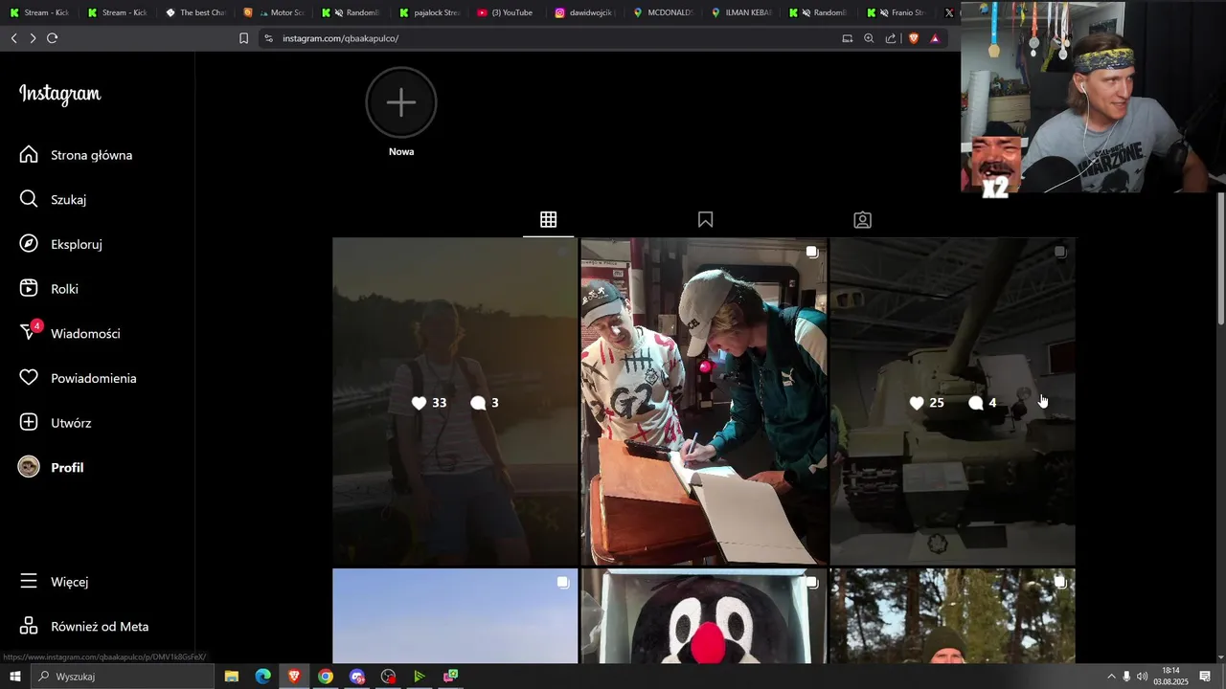
Task: Switch to the posts grid tab
Action: (548, 220)
